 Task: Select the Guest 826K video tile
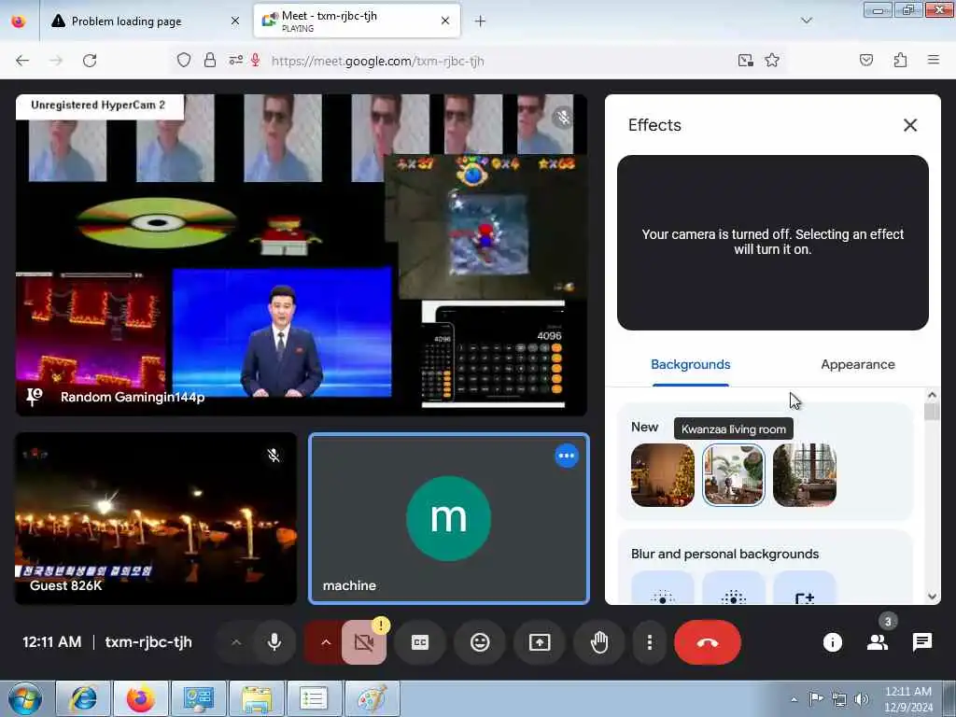pyautogui.click(x=156, y=518)
